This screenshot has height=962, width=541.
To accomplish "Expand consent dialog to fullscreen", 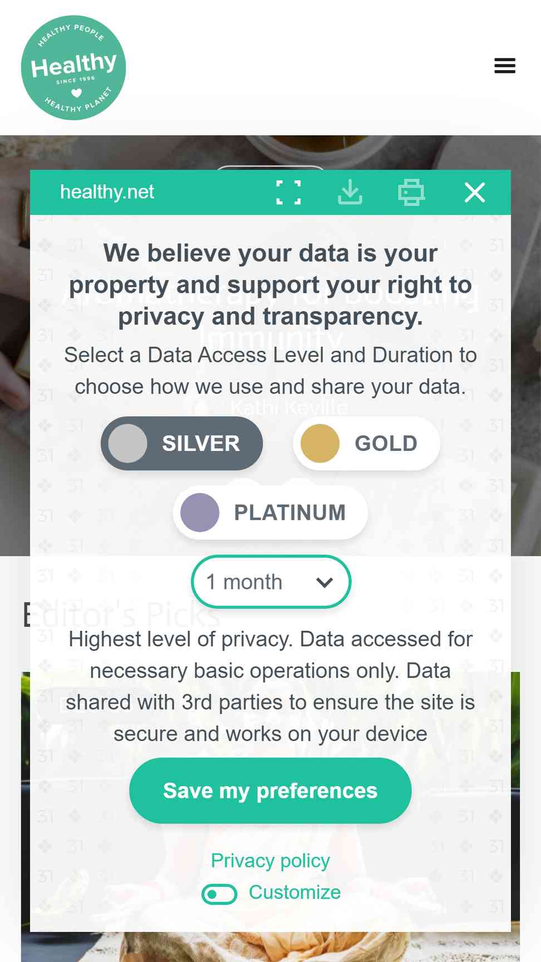I will pyautogui.click(x=289, y=193).
